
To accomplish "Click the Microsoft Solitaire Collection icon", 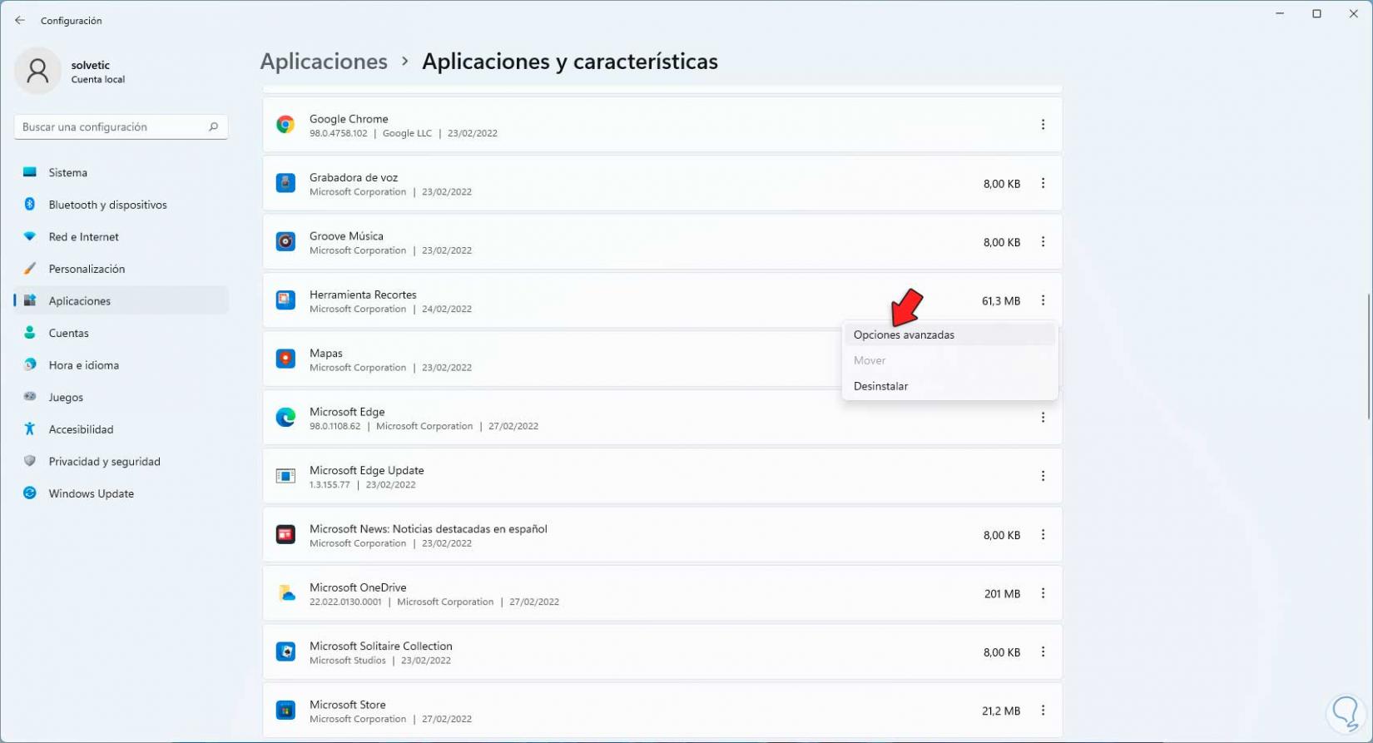I will [285, 651].
